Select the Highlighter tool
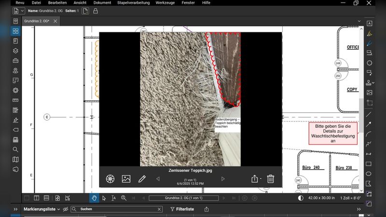The width and height of the screenshot is (386, 217). (369, 33)
